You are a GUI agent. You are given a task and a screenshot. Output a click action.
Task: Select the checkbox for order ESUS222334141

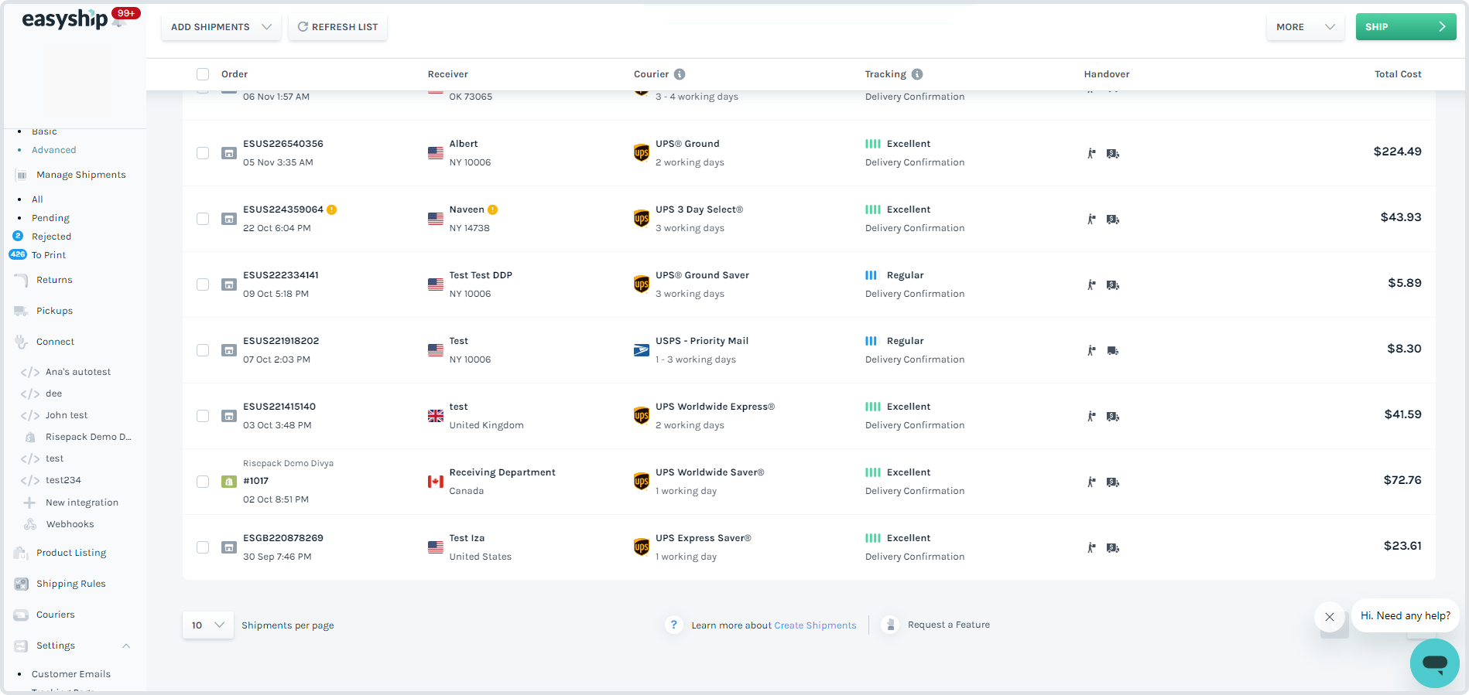coord(203,284)
